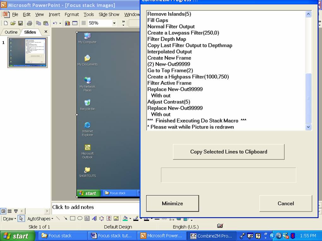Viewport: 322px width, 241px height.
Task: Click Copy Selected Lines to Clipboard
Action: click(x=229, y=152)
